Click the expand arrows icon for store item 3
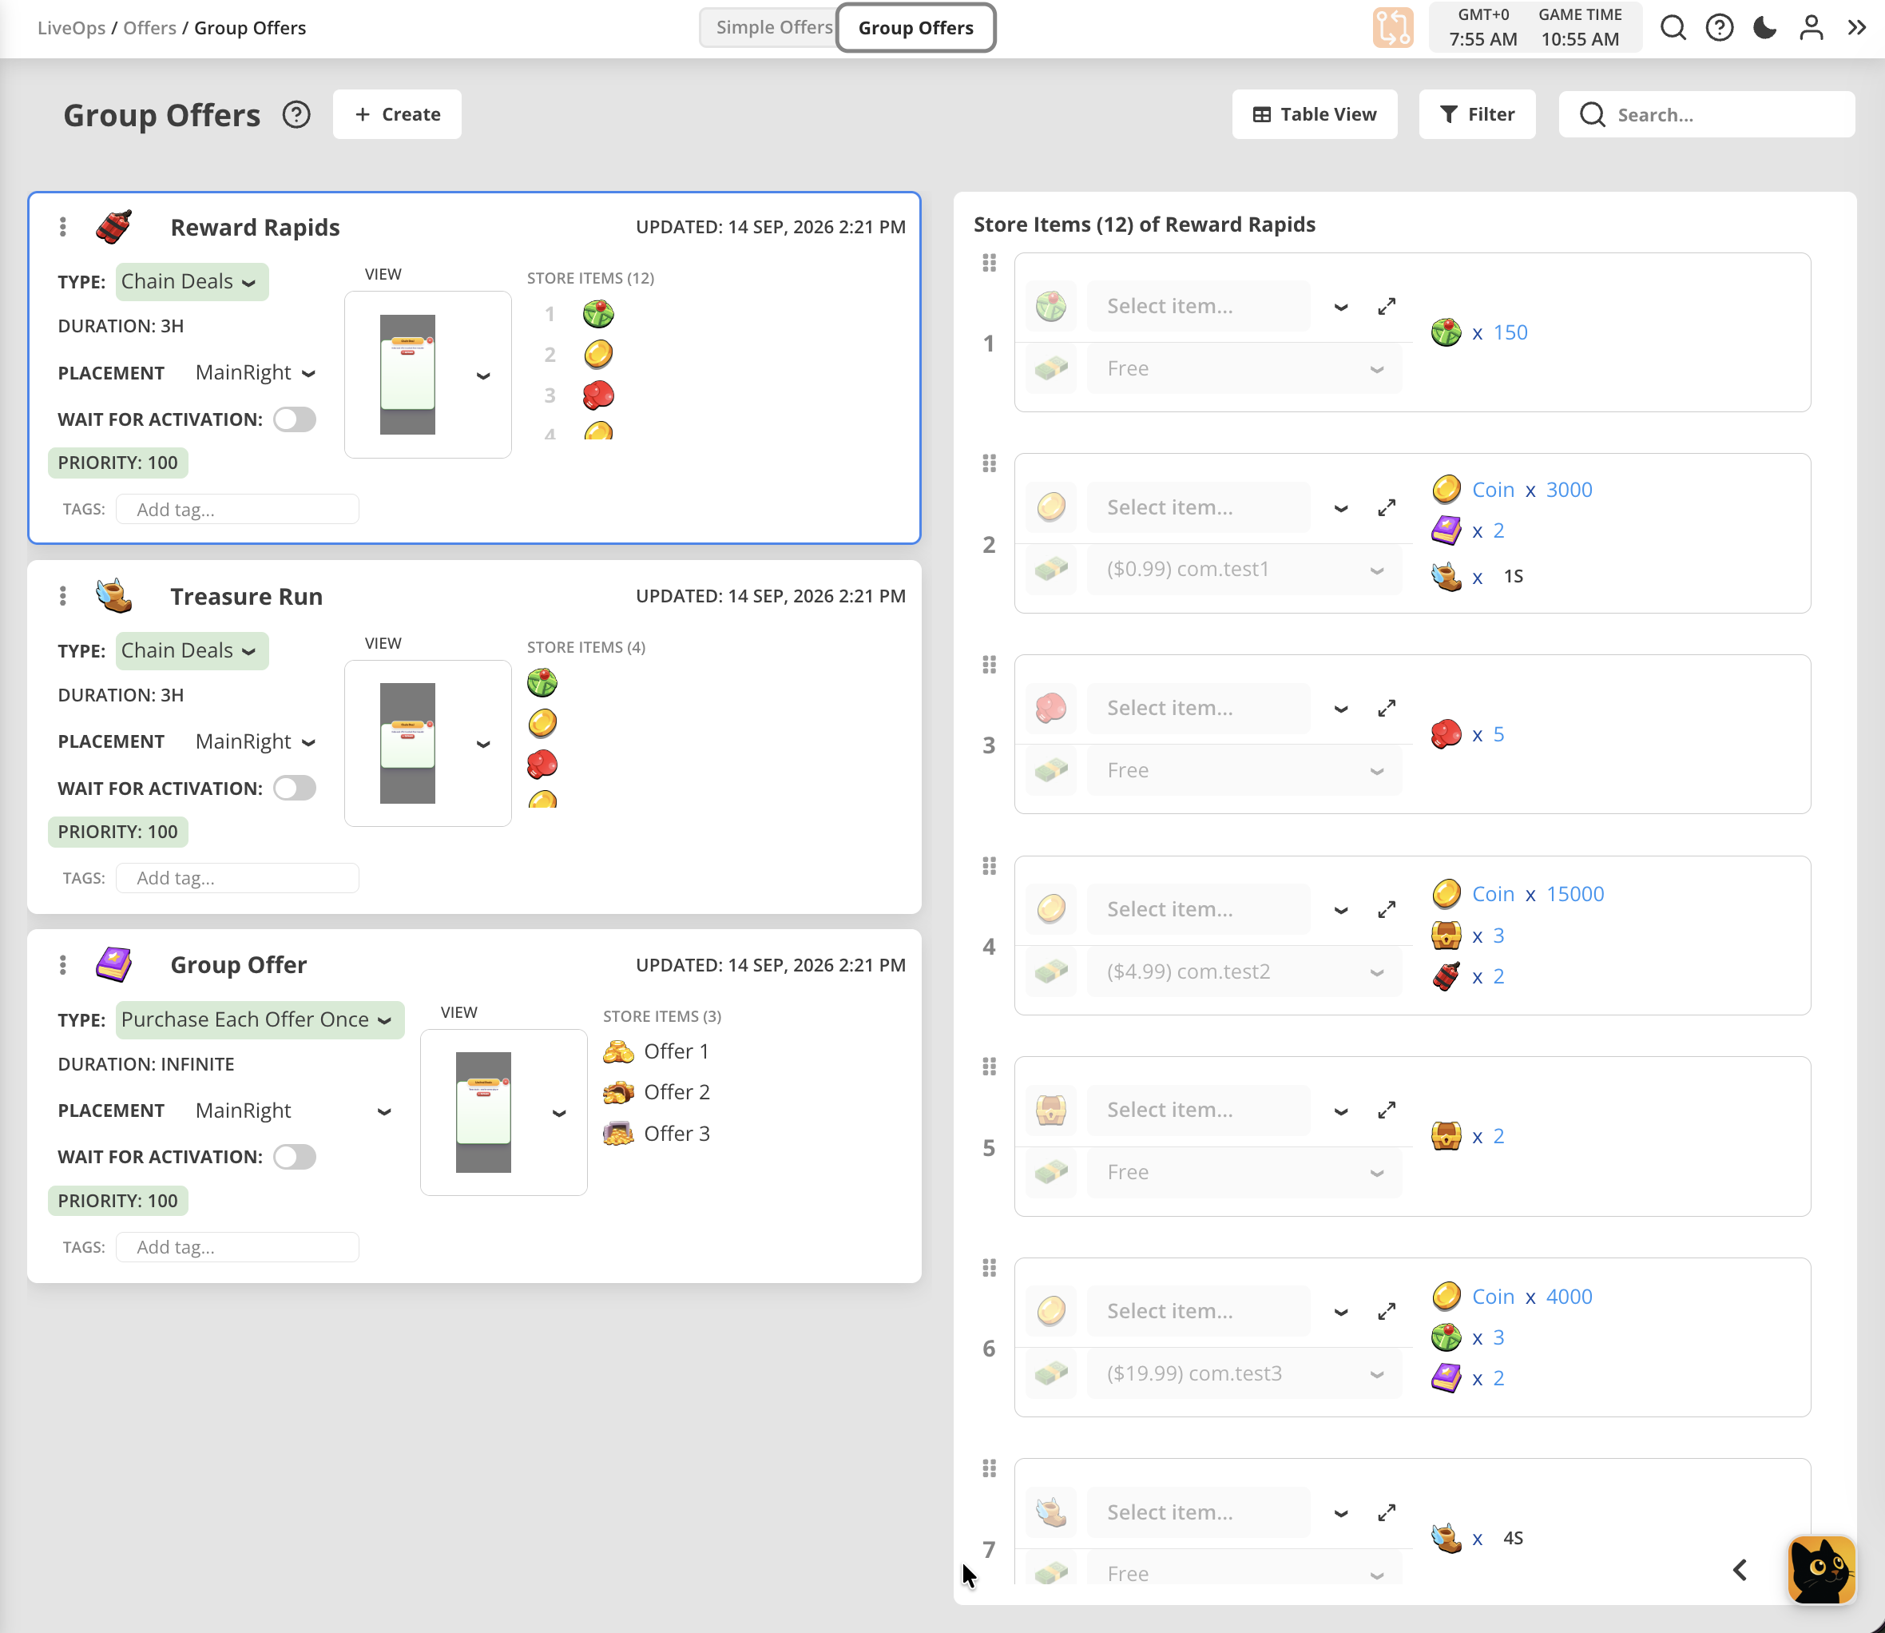 (1387, 708)
